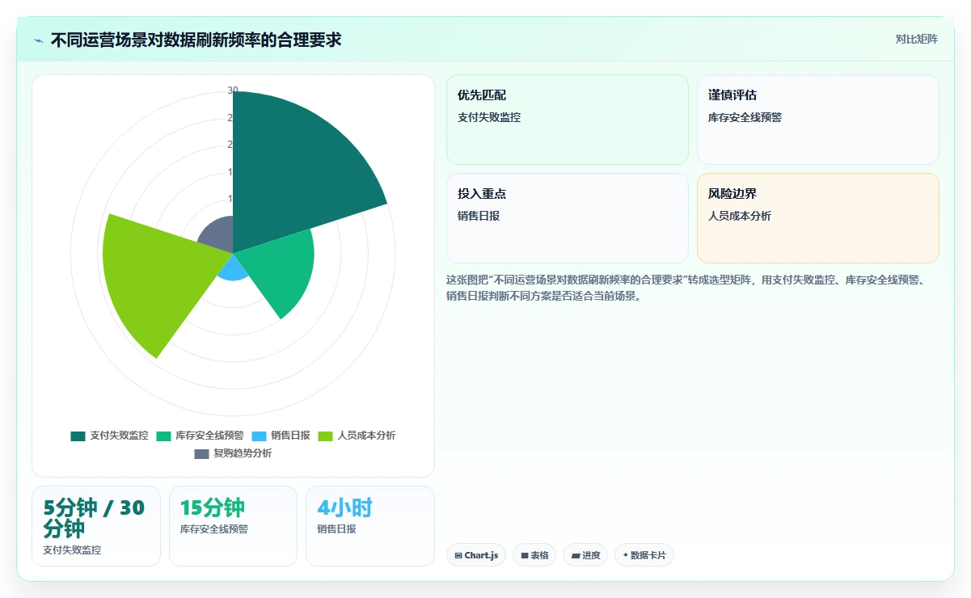The image size is (971, 598).
Task: Select the 15分钟 stat card
Action: (234, 526)
